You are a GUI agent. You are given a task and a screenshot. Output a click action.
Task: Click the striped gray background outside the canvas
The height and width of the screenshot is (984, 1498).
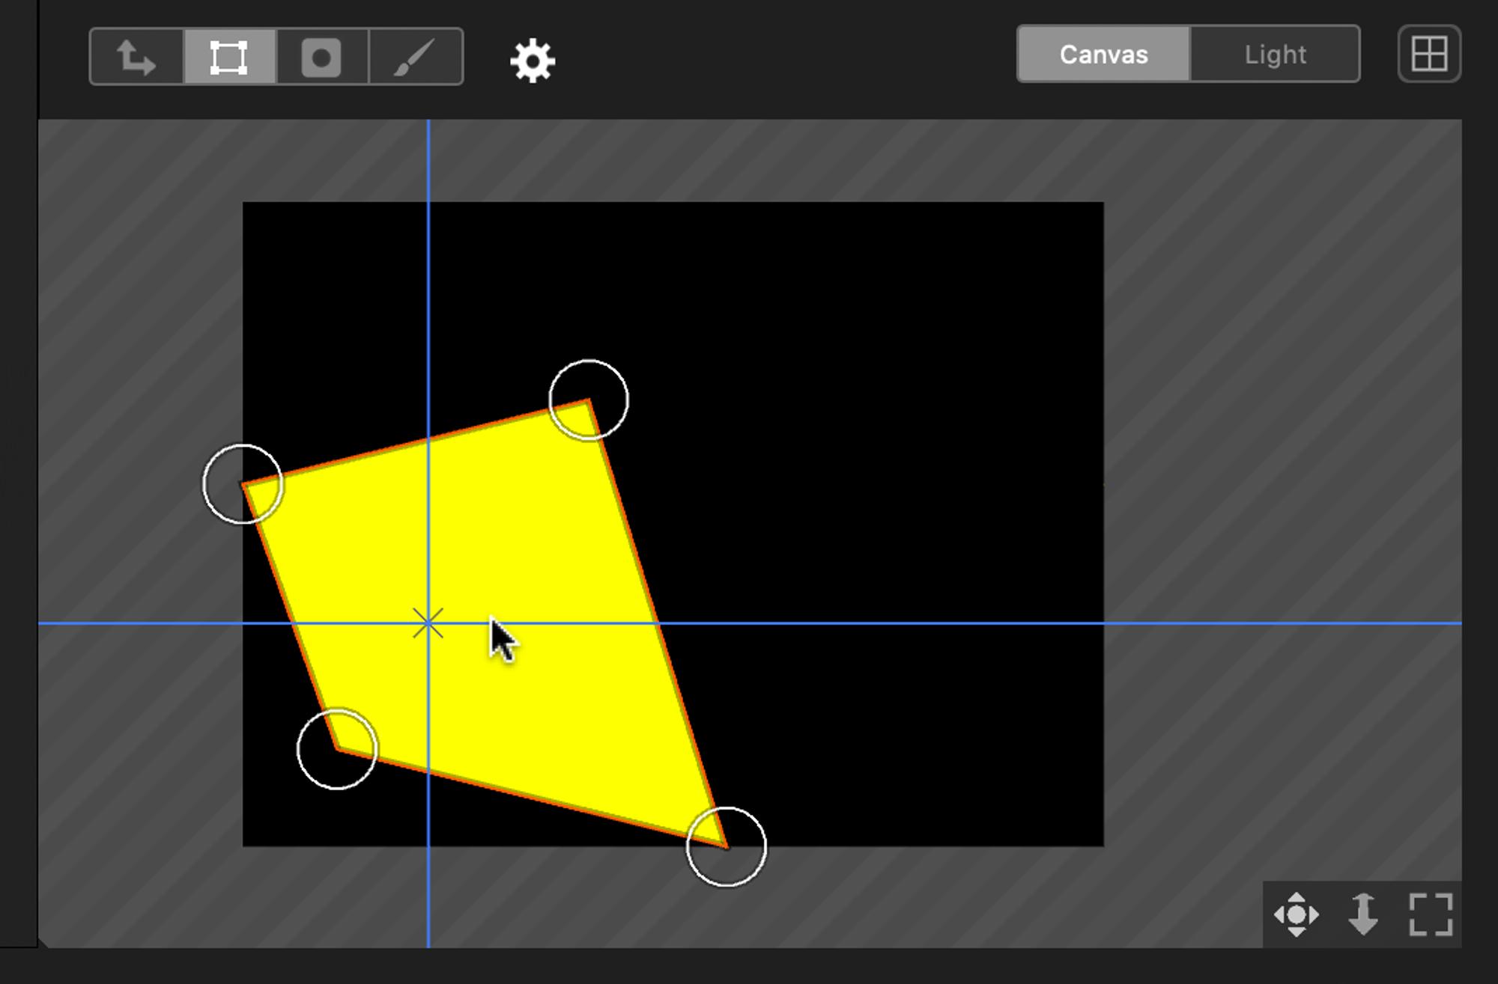[x=1273, y=374]
